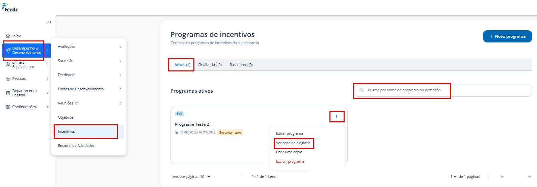Switch to the Ativos (1) tab
The width and height of the screenshot is (537, 187).
tap(182, 65)
